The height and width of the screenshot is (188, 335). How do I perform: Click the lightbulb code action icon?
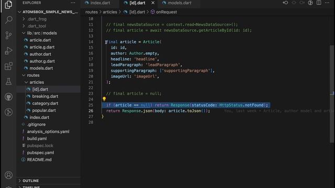[104, 99]
